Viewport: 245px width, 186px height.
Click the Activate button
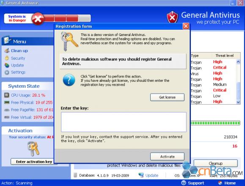pos(167,157)
